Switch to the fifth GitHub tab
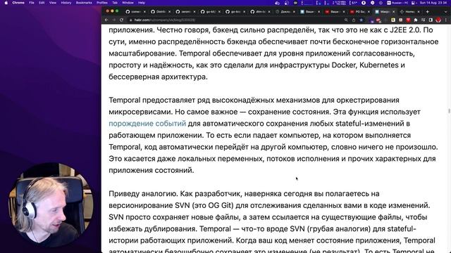This screenshot has height=253, width=451. [235, 11]
